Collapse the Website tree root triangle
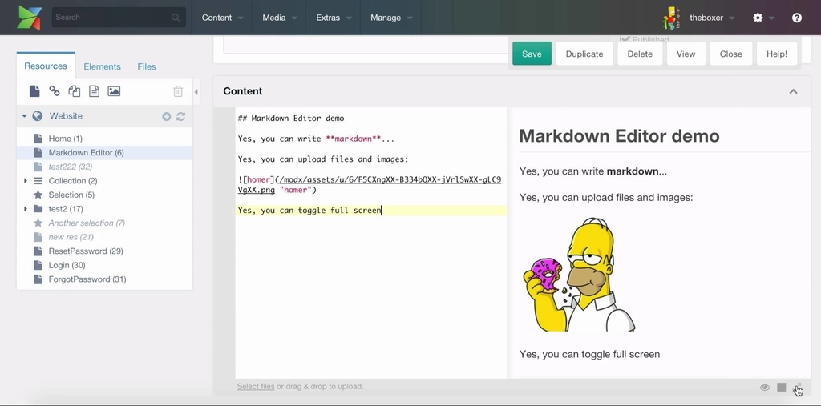 (x=24, y=116)
